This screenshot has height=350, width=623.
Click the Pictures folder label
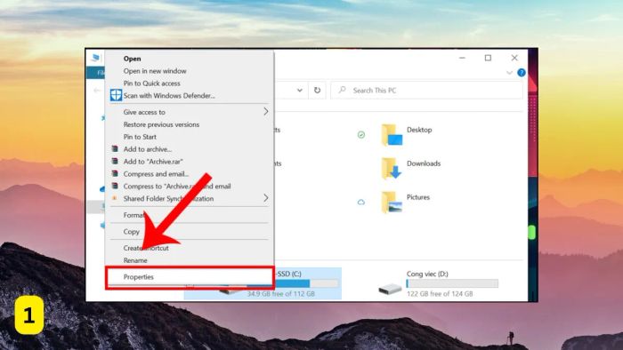[418, 197]
